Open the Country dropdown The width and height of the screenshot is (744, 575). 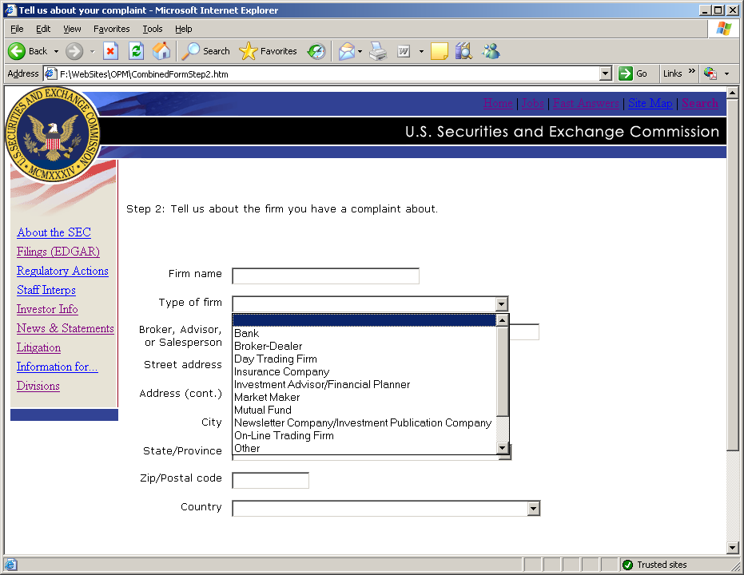point(386,509)
